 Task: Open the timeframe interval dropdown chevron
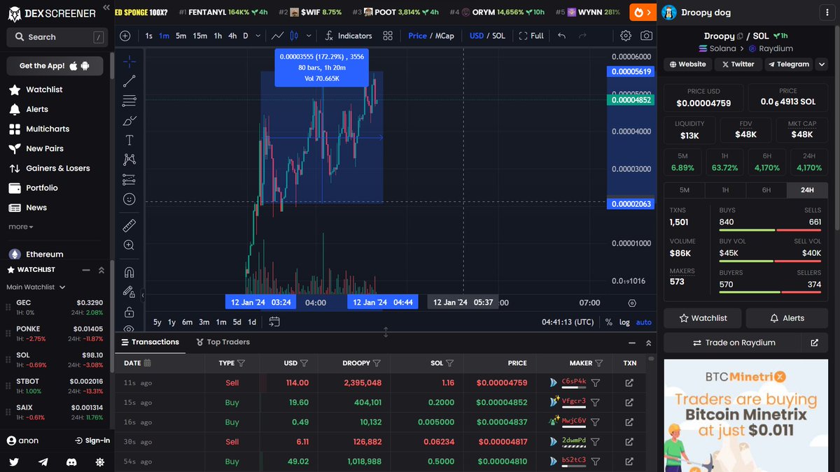pos(259,36)
